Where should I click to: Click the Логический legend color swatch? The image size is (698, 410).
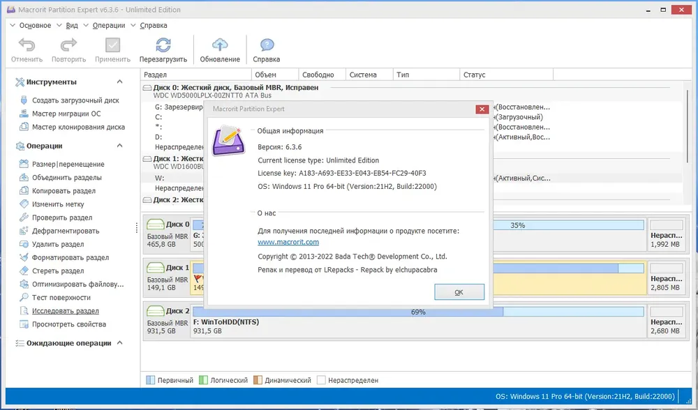203,380
